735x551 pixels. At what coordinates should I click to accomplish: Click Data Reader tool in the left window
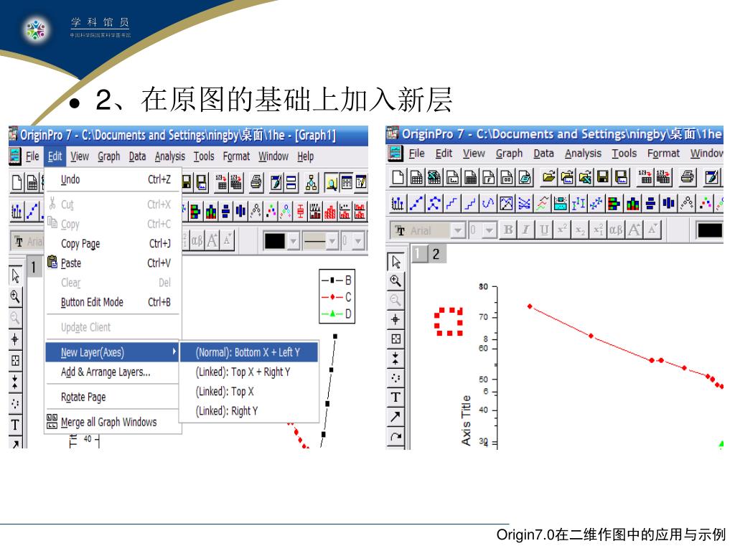16,361
